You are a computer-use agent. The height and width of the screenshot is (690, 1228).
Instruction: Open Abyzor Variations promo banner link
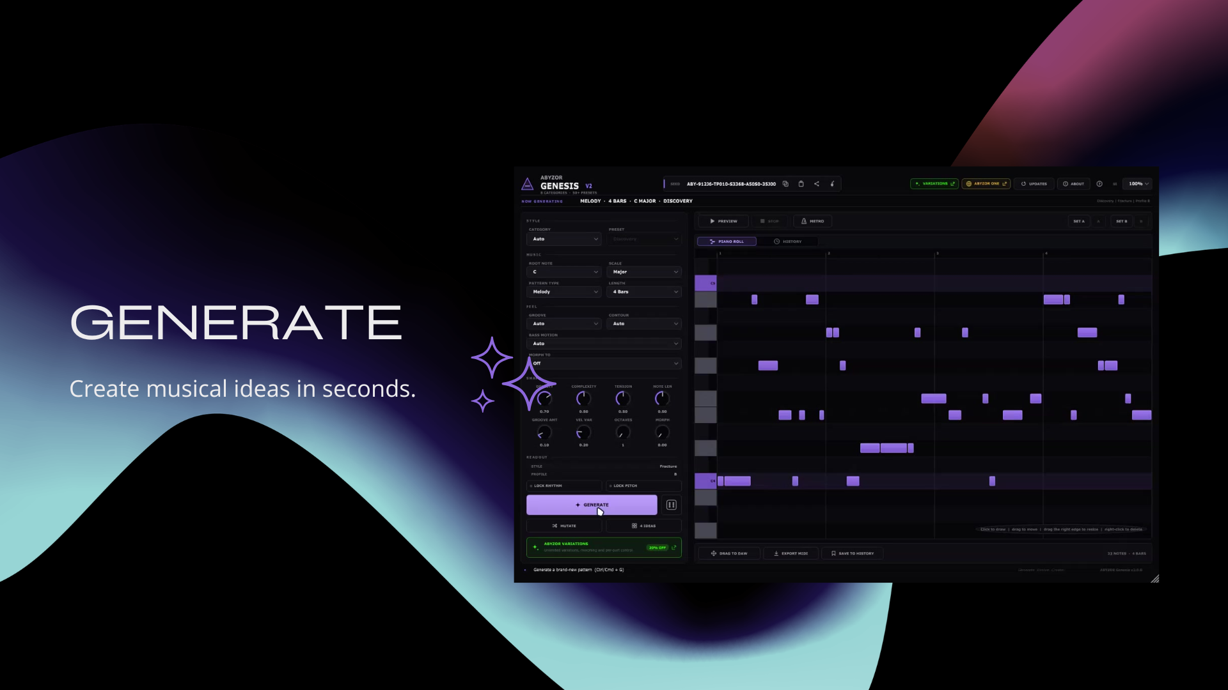[x=604, y=548]
